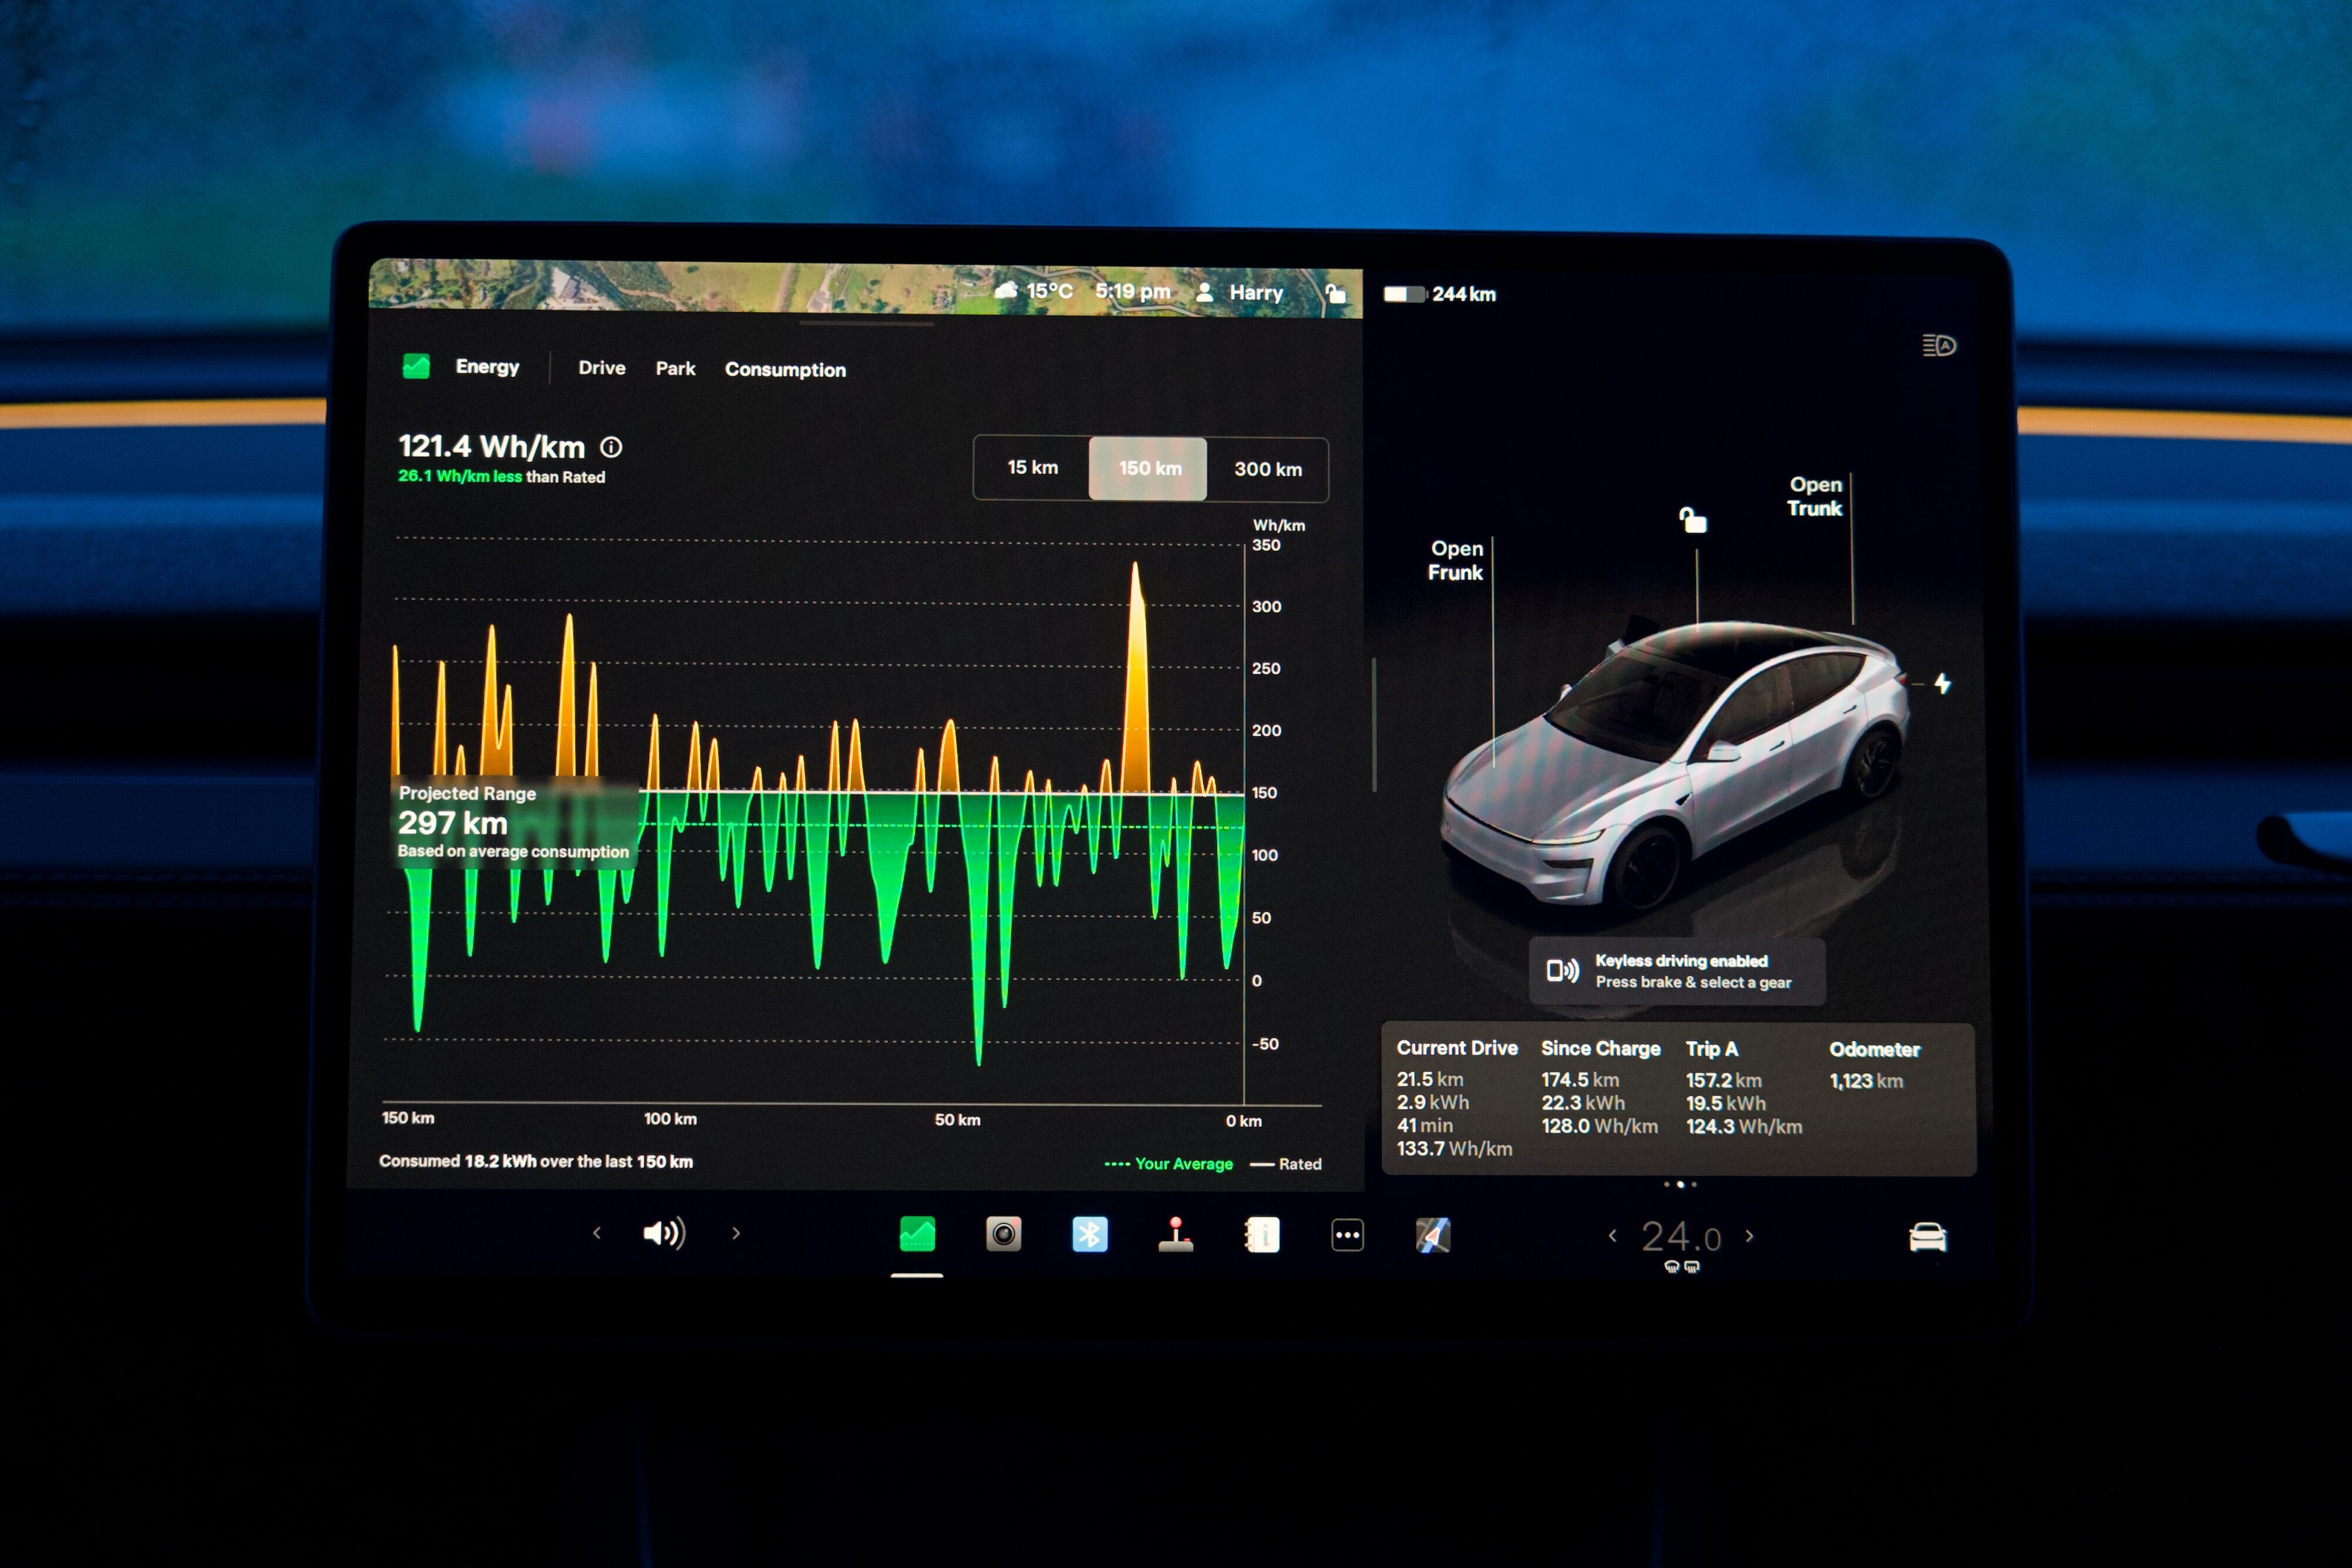Tap Open Frunk

(x=1456, y=560)
